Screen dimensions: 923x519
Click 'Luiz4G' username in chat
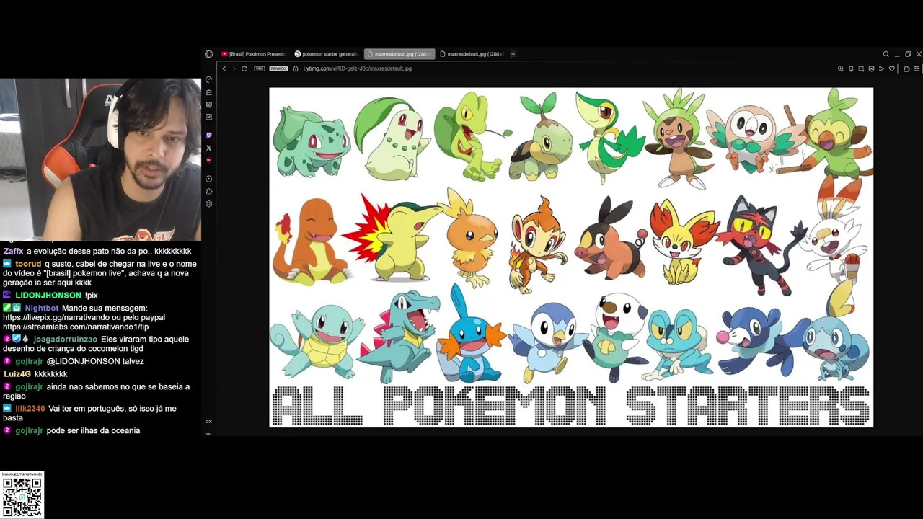point(17,374)
